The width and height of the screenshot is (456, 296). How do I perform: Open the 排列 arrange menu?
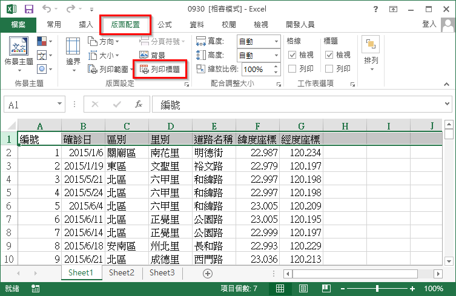click(x=371, y=54)
